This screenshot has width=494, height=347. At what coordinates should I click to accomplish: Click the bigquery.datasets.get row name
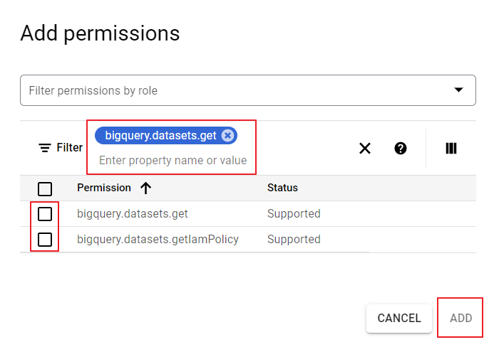pos(133,214)
